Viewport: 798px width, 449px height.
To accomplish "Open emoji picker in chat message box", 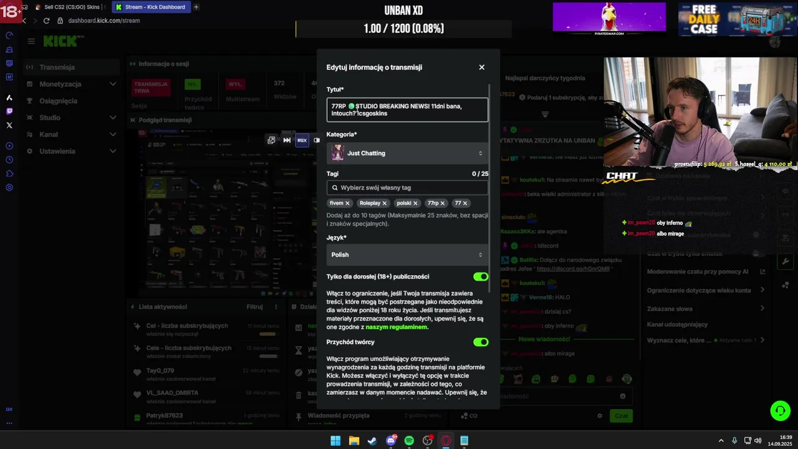I will click(x=623, y=396).
